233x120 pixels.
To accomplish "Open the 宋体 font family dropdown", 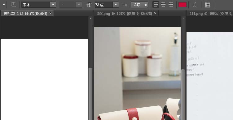I will click(x=53, y=5).
